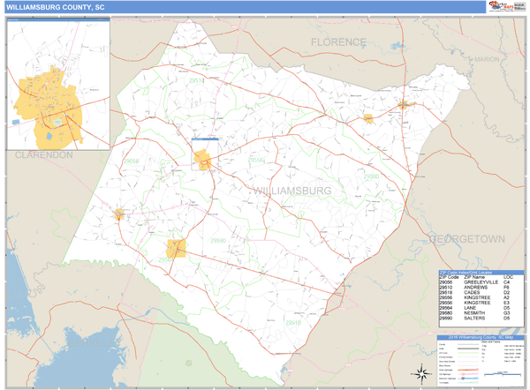Select the FLORENCE county label
Image resolution: width=530 pixels, height=390 pixels.
point(338,42)
